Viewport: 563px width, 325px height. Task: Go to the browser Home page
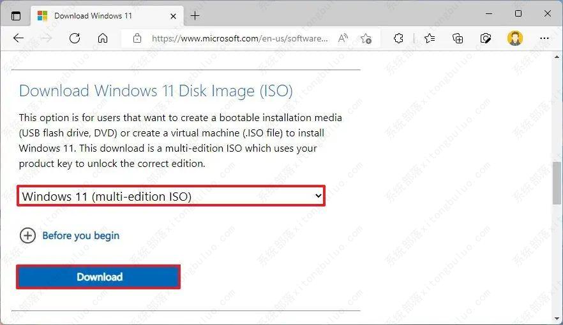(103, 38)
